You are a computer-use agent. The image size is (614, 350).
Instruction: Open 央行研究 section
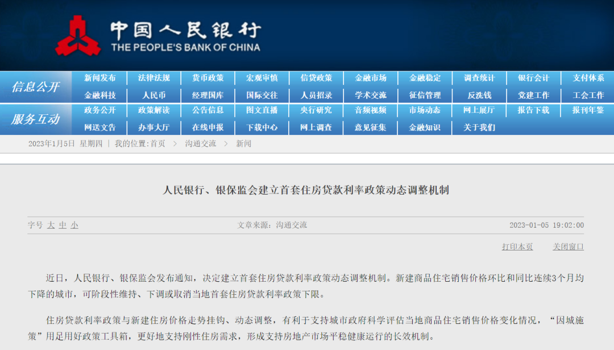317,110
